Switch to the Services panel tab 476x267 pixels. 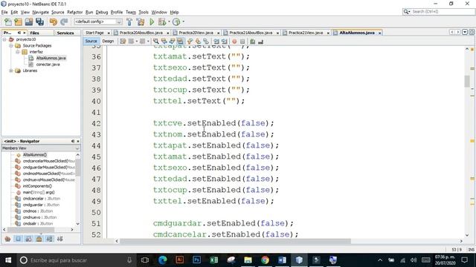click(65, 33)
